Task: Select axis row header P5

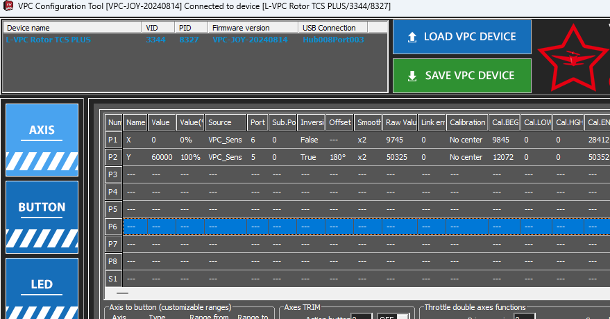Action: [113, 209]
